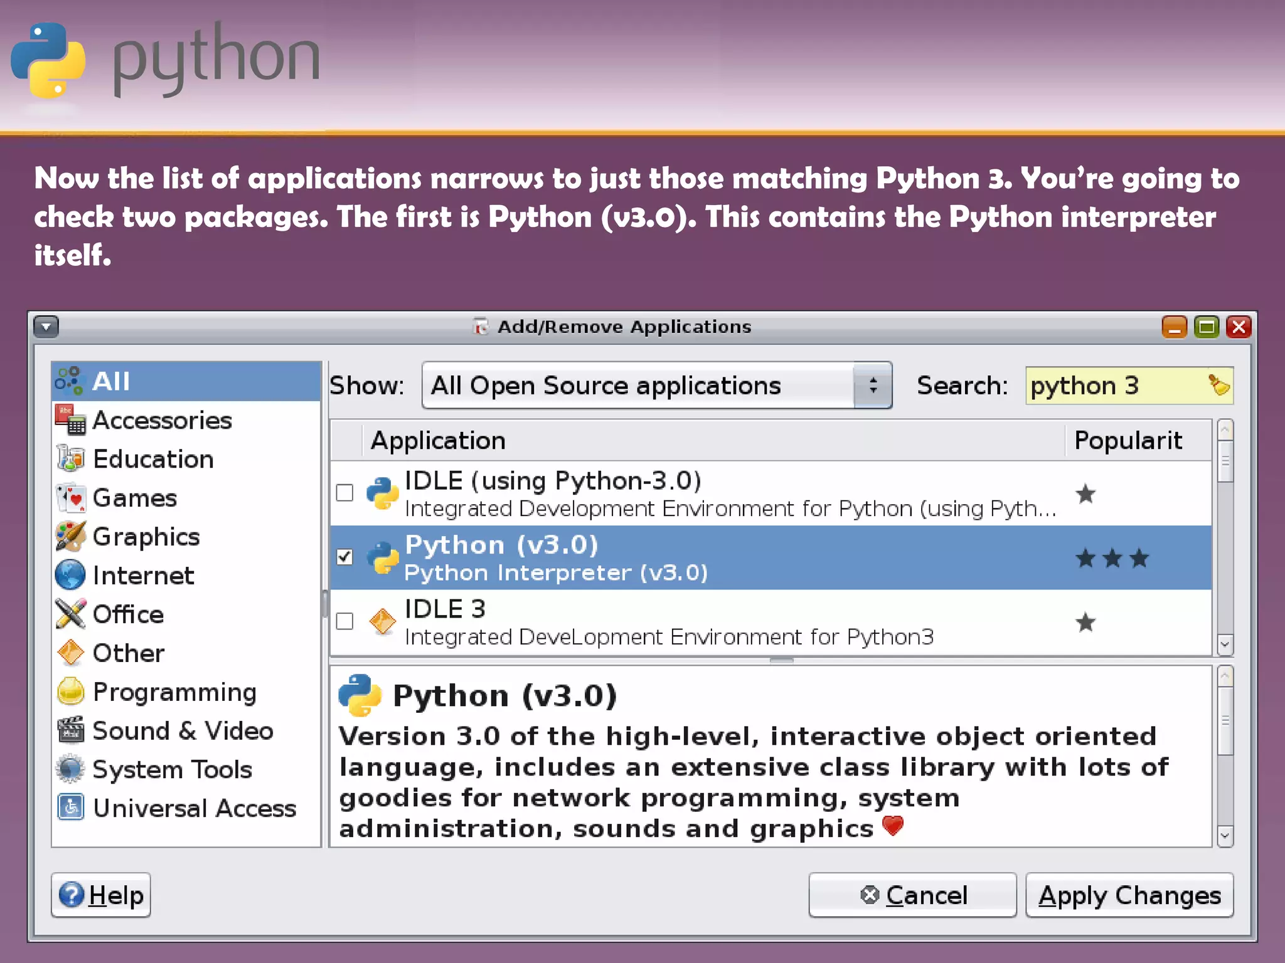The width and height of the screenshot is (1285, 963).
Task: Select the Education category
Action: coord(186,458)
